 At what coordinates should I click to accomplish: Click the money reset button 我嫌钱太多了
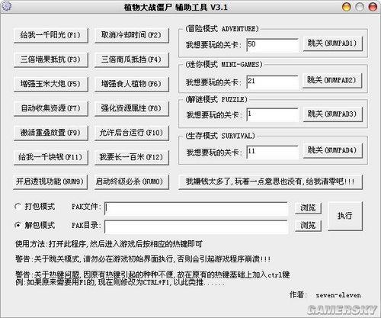click(271, 181)
